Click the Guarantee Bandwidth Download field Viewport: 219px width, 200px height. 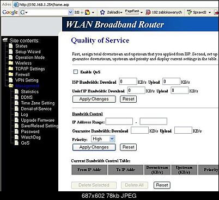(139, 130)
